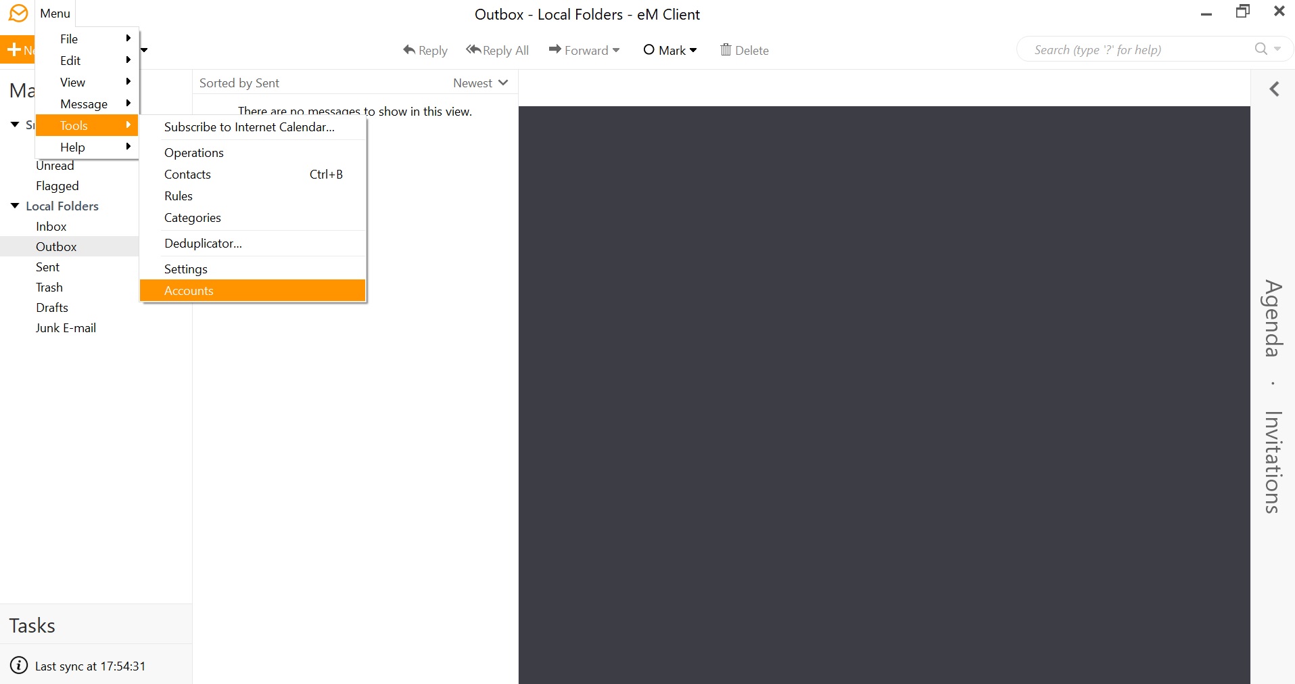Viewport: 1295px width, 684px height.
Task: Click into the search input field
Action: (x=1136, y=49)
